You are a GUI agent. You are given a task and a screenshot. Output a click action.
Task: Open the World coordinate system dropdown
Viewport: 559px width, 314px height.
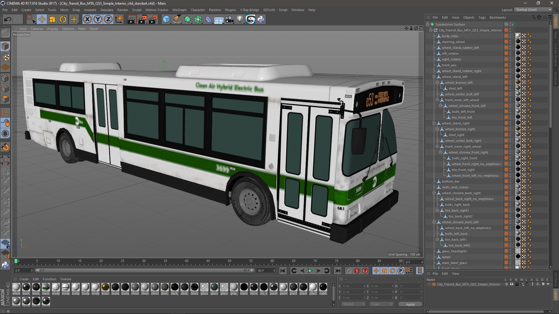tap(353, 304)
